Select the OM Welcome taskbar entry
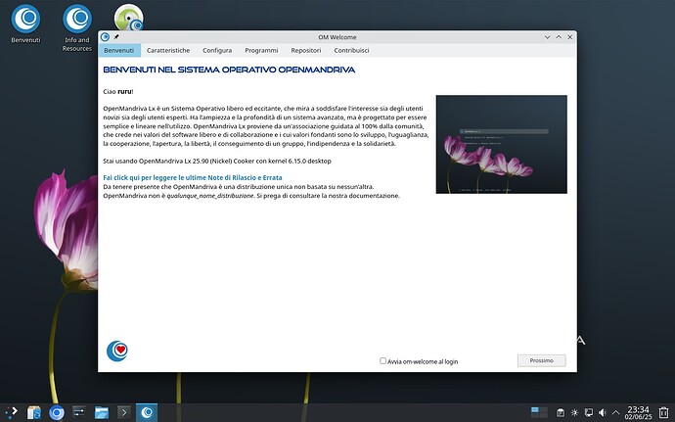The width and height of the screenshot is (675, 422). pyautogui.click(x=147, y=412)
